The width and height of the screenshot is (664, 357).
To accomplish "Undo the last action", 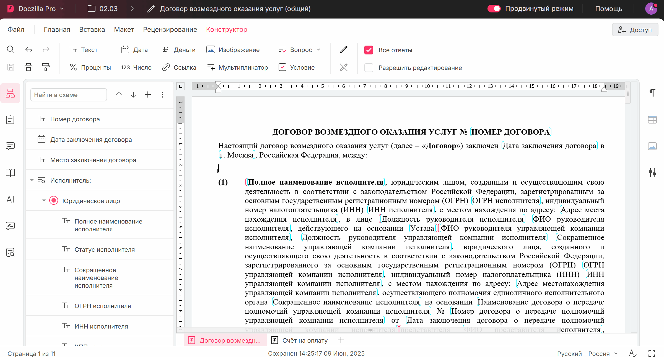I will tap(28, 49).
